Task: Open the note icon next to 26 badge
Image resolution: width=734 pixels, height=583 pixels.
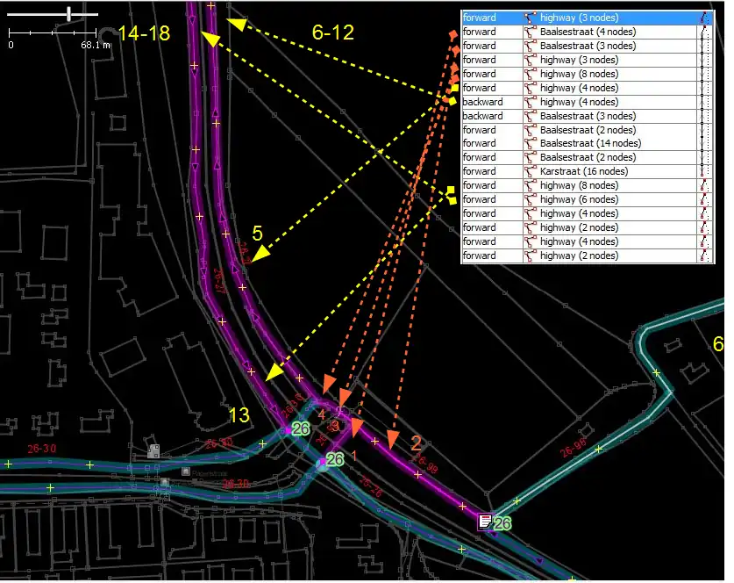Action: pyautogui.click(x=485, y=522)
